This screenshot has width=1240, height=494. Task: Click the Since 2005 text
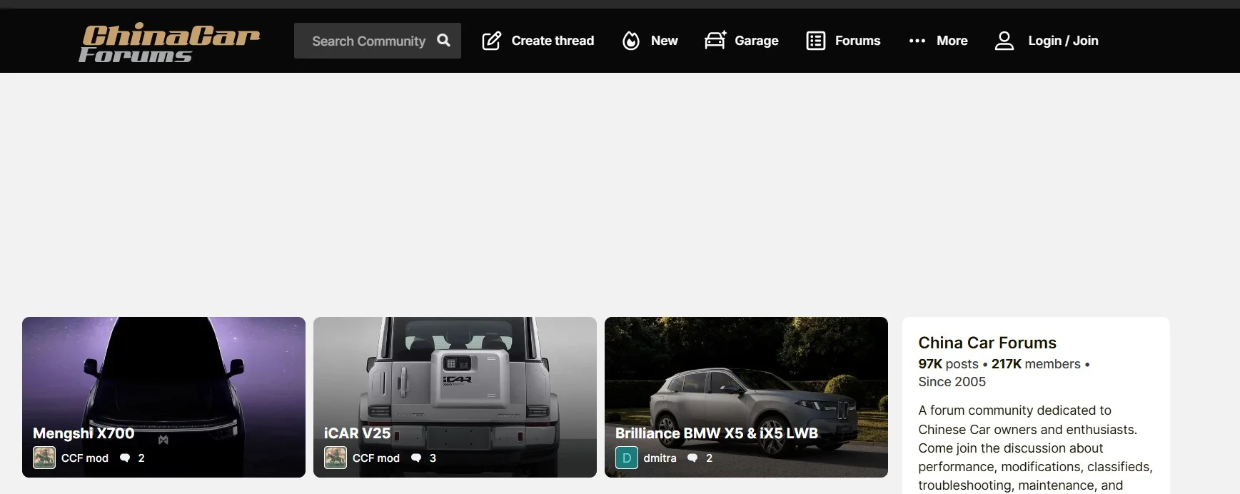click(x=952, y=382)
